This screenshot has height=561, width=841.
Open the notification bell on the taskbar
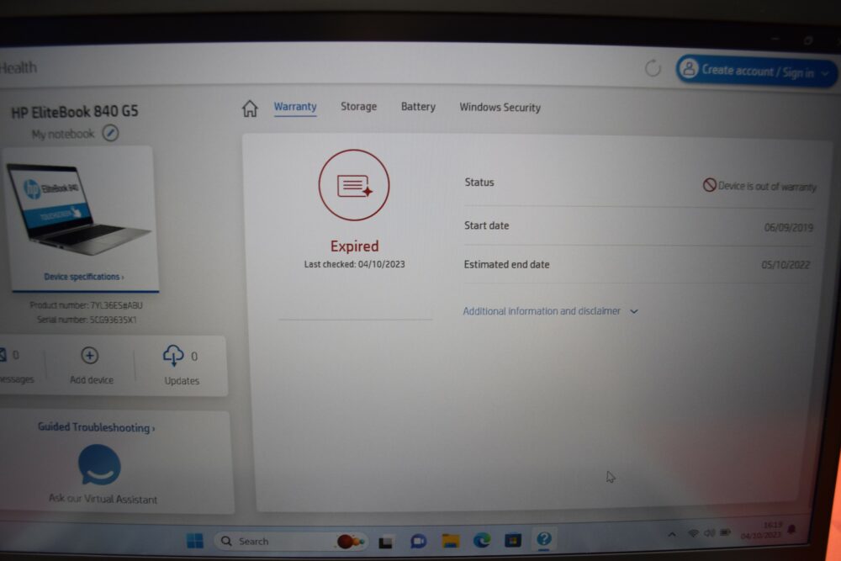pyautogui.click(x=791, y=529)
